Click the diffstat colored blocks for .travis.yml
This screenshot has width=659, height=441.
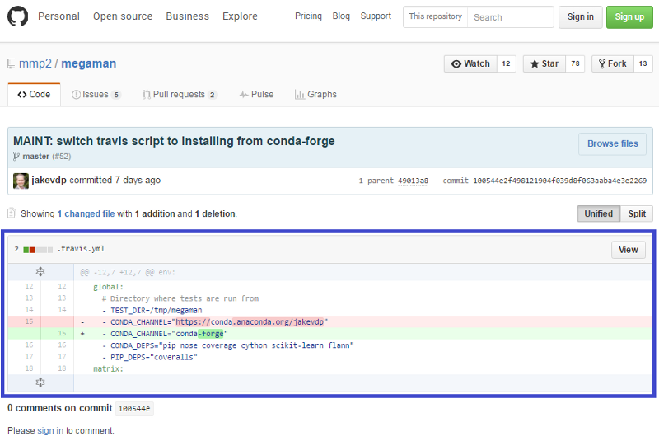38,250
